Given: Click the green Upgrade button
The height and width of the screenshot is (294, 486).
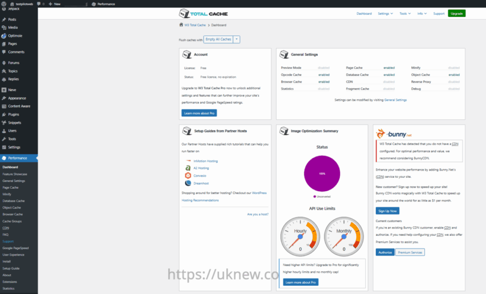Looking at the screenshot, I should tap(457, 14).
